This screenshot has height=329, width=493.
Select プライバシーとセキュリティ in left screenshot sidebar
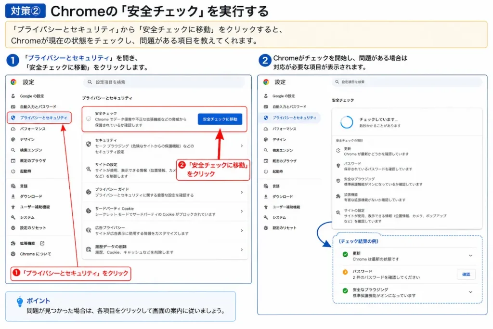(x=39, y=118)
